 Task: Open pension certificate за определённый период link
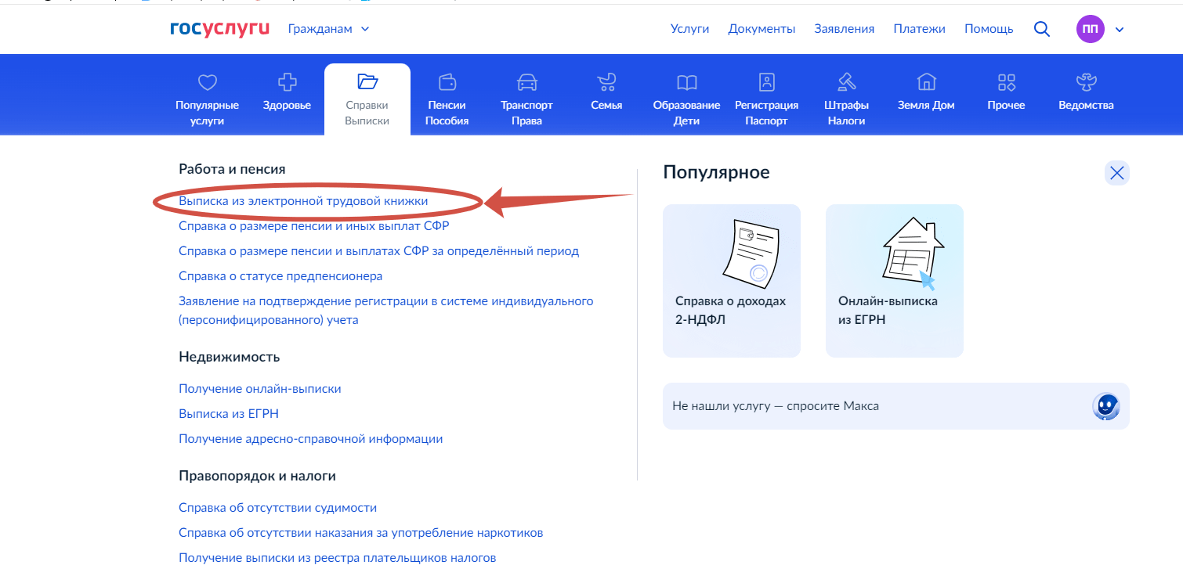[378, 251]
